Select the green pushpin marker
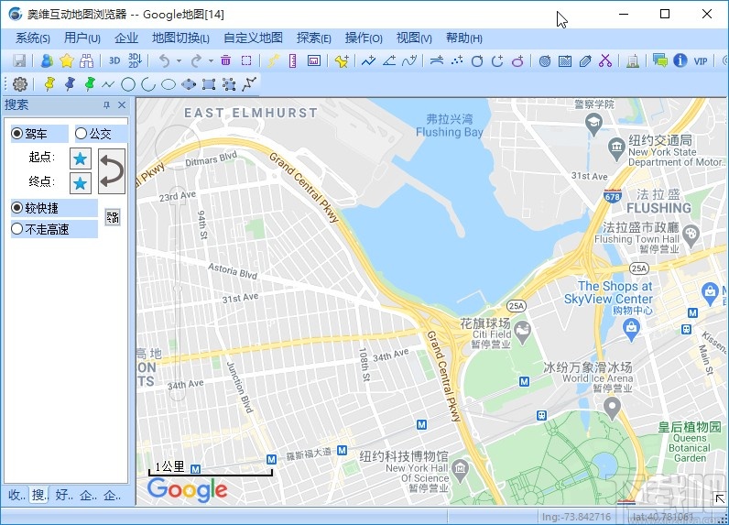 (90, 83)
